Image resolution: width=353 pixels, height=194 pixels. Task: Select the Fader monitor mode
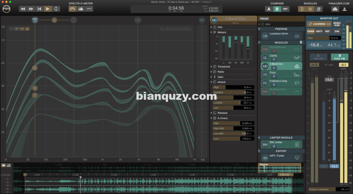311,31
